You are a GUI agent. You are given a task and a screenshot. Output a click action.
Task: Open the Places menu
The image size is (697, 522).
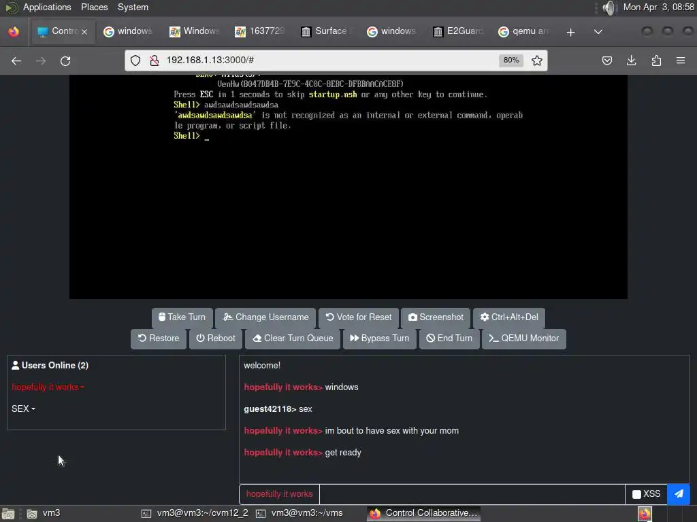coord(94,7)
